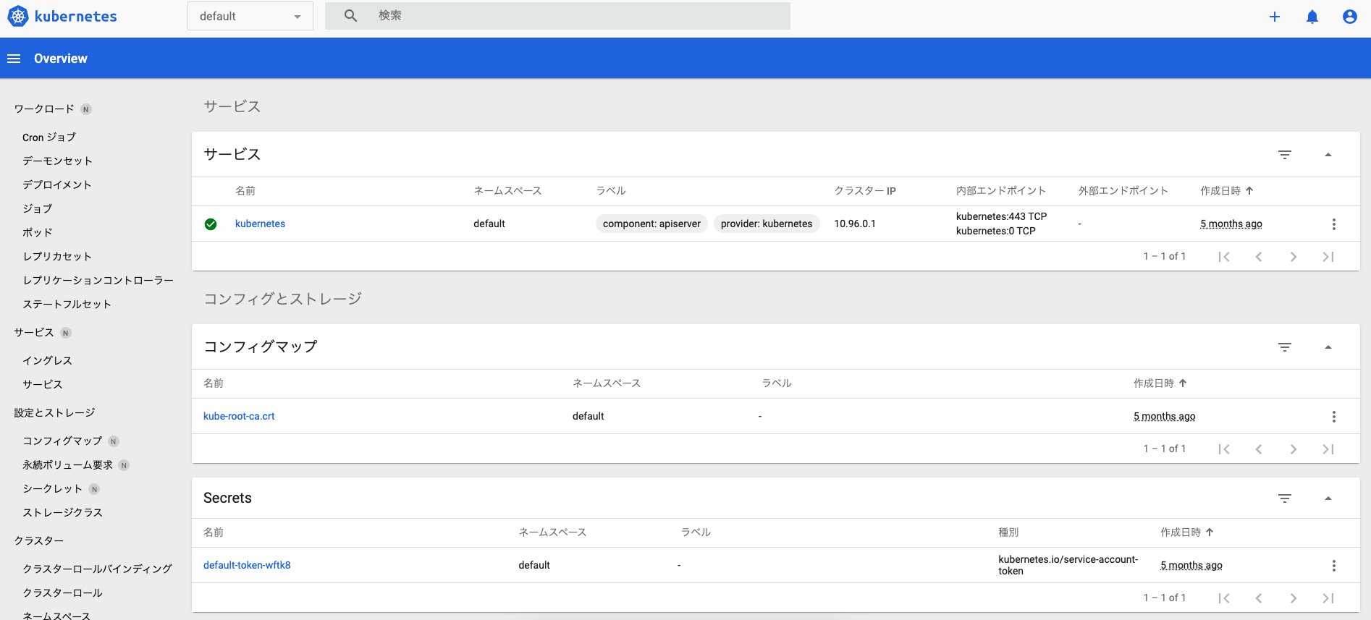1371x620 pixels.
Task: Click the Overview page title
Action: (x=61, y=59)
